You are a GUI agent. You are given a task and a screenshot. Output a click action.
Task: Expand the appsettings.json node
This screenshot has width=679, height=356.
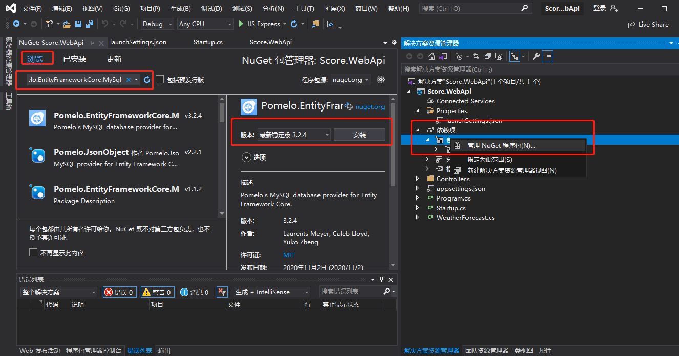418,189
